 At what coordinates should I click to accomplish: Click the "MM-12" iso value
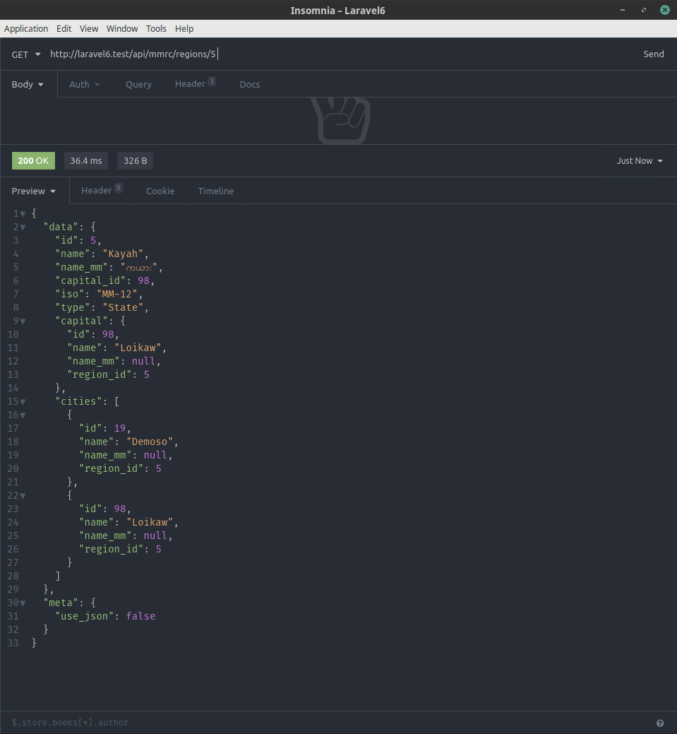117,294
